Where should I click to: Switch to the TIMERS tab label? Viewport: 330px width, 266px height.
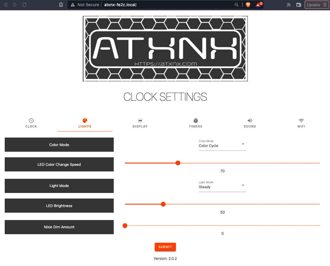pyautogui.click(x=196, y=126)
